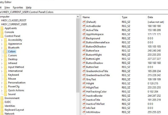The width and height of the screenshot is (168, 115).
Task: Click the Sound folder icon
Action: pyautogui.click(x=5, y=94)
